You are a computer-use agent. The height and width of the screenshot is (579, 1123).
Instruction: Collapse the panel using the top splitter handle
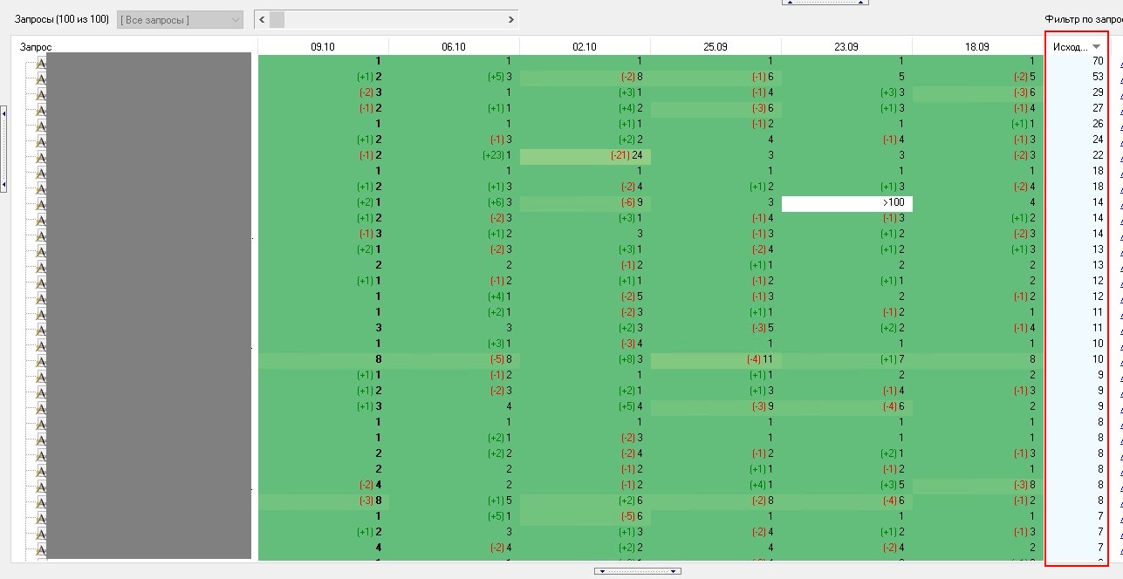coord(825,3)
